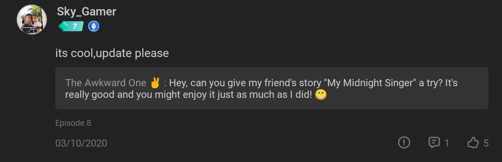Image resolution: width=502 pixels, height=162 pixels.
Task: Select the "its cool,update please" comment text
Action: point(112,53)
